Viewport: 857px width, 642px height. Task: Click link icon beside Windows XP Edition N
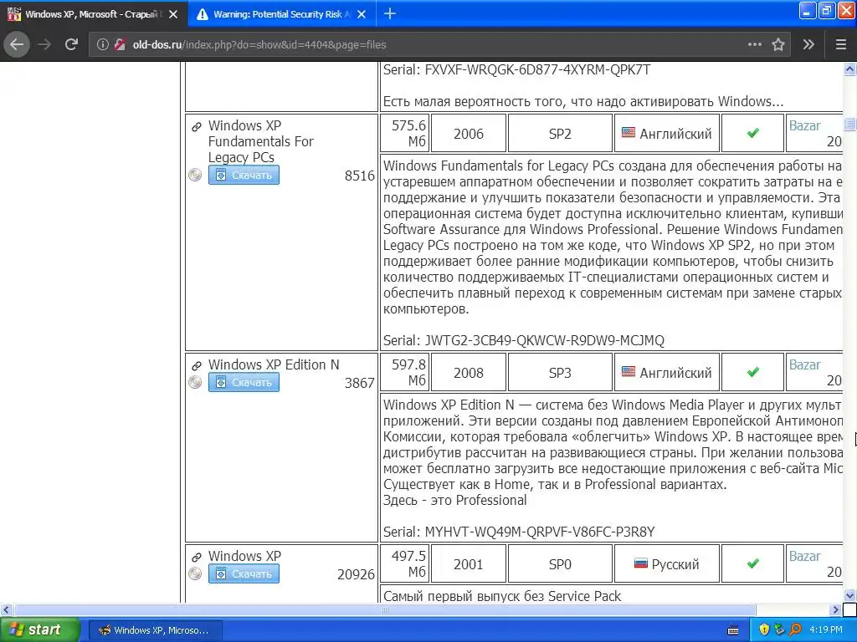(197, 366)
